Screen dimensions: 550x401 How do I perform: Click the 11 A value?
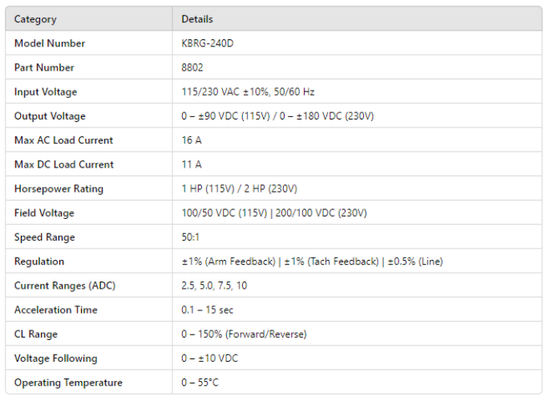(192, 164)
